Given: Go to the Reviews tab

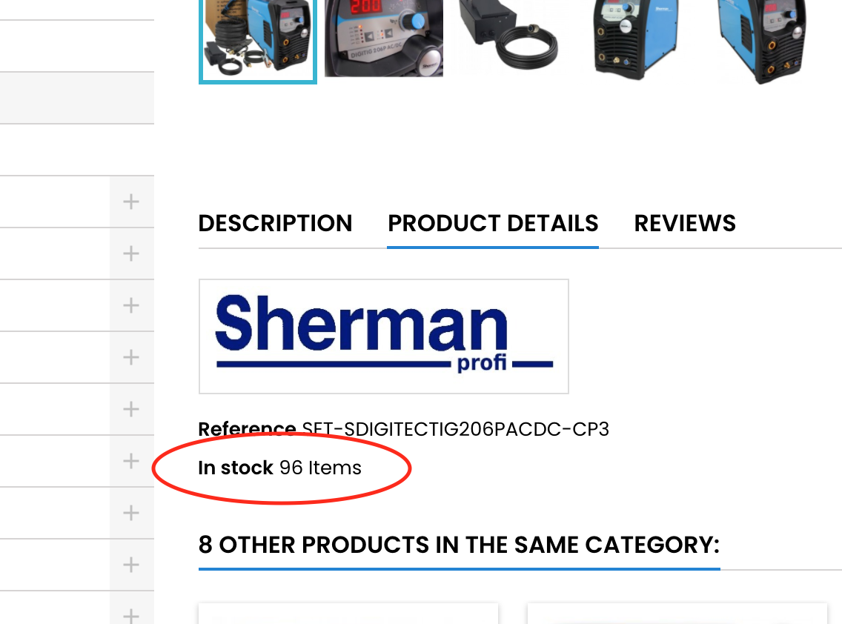Looking at the screenshot, I should pyautogui.click(x=685, y=223).
